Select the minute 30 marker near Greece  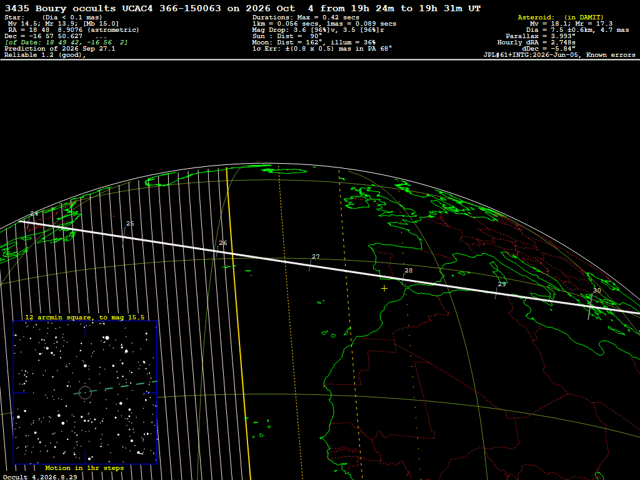pos(597,291)
